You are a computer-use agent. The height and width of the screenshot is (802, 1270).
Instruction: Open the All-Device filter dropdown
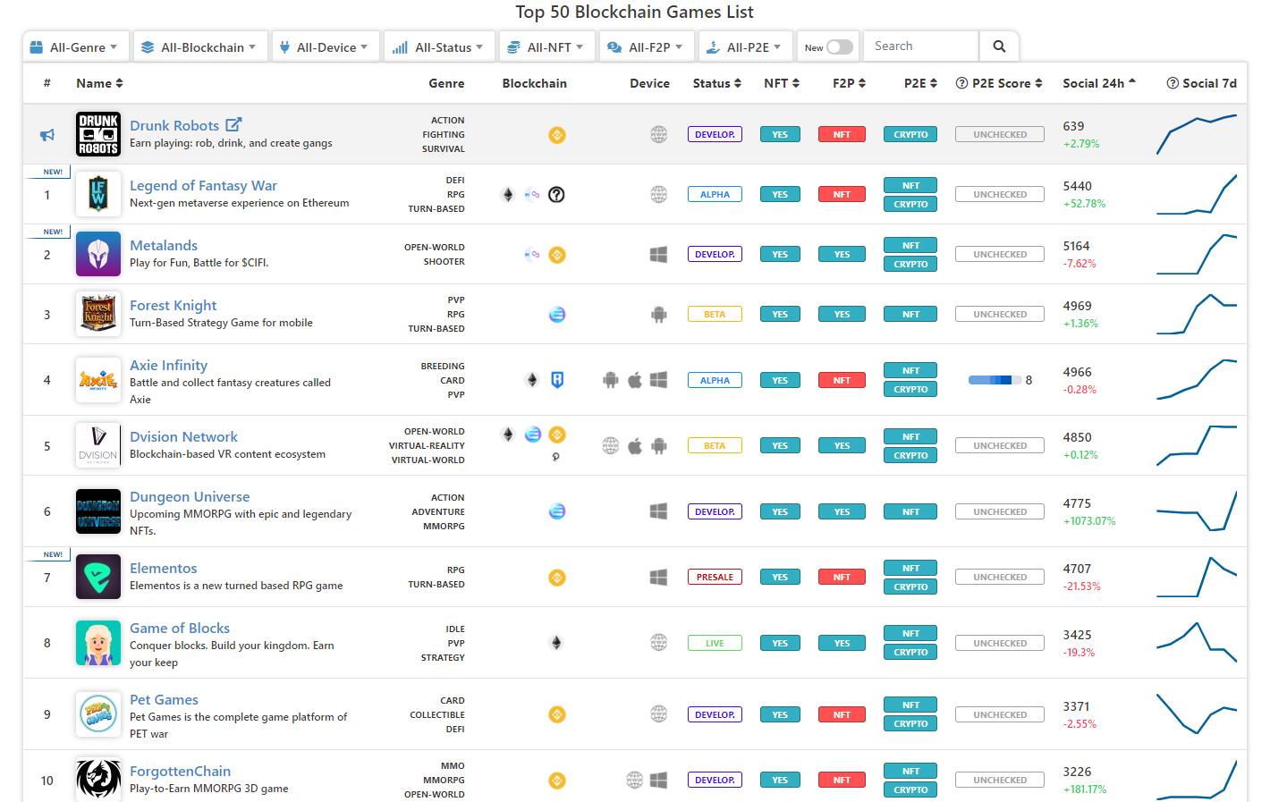click(x=325, y=47)
